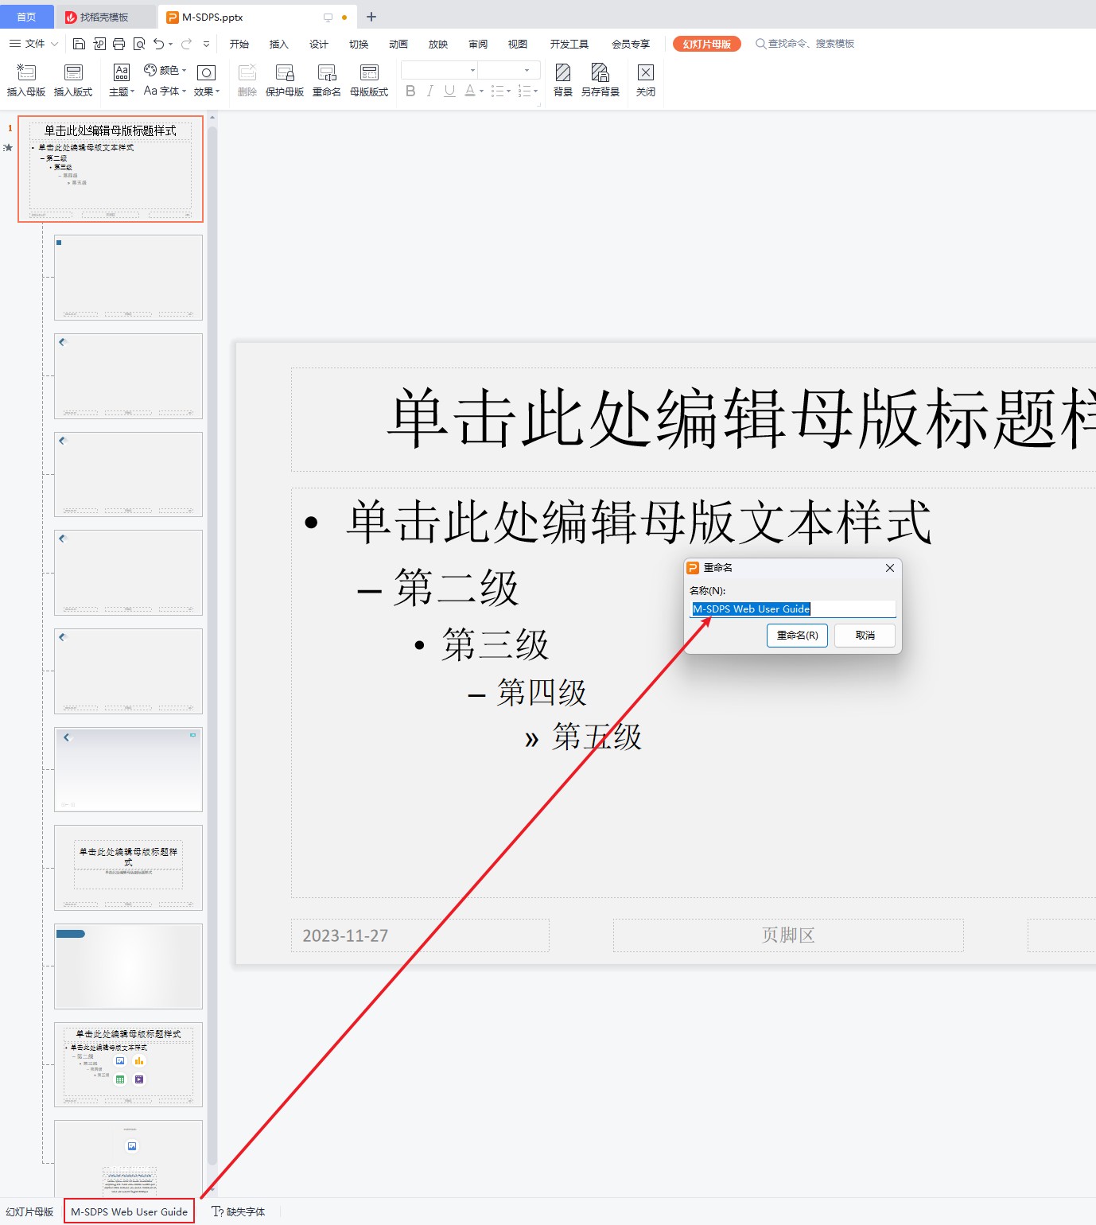Click the Save icon in quick access toolbar
Screen dimensions: 1096x1225
tap(79, 44)
